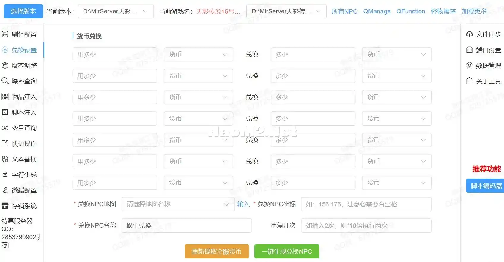This screenshot has height=262, width=504.
Task: Click the 微端配置 microscope icon
Action: pyautogui.click(x=5, y=190)
